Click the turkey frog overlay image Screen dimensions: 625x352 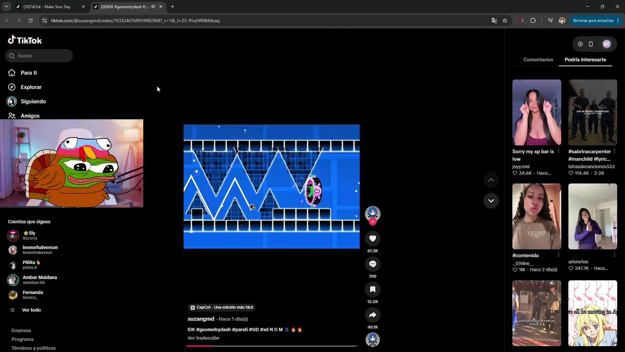(72, 163)
